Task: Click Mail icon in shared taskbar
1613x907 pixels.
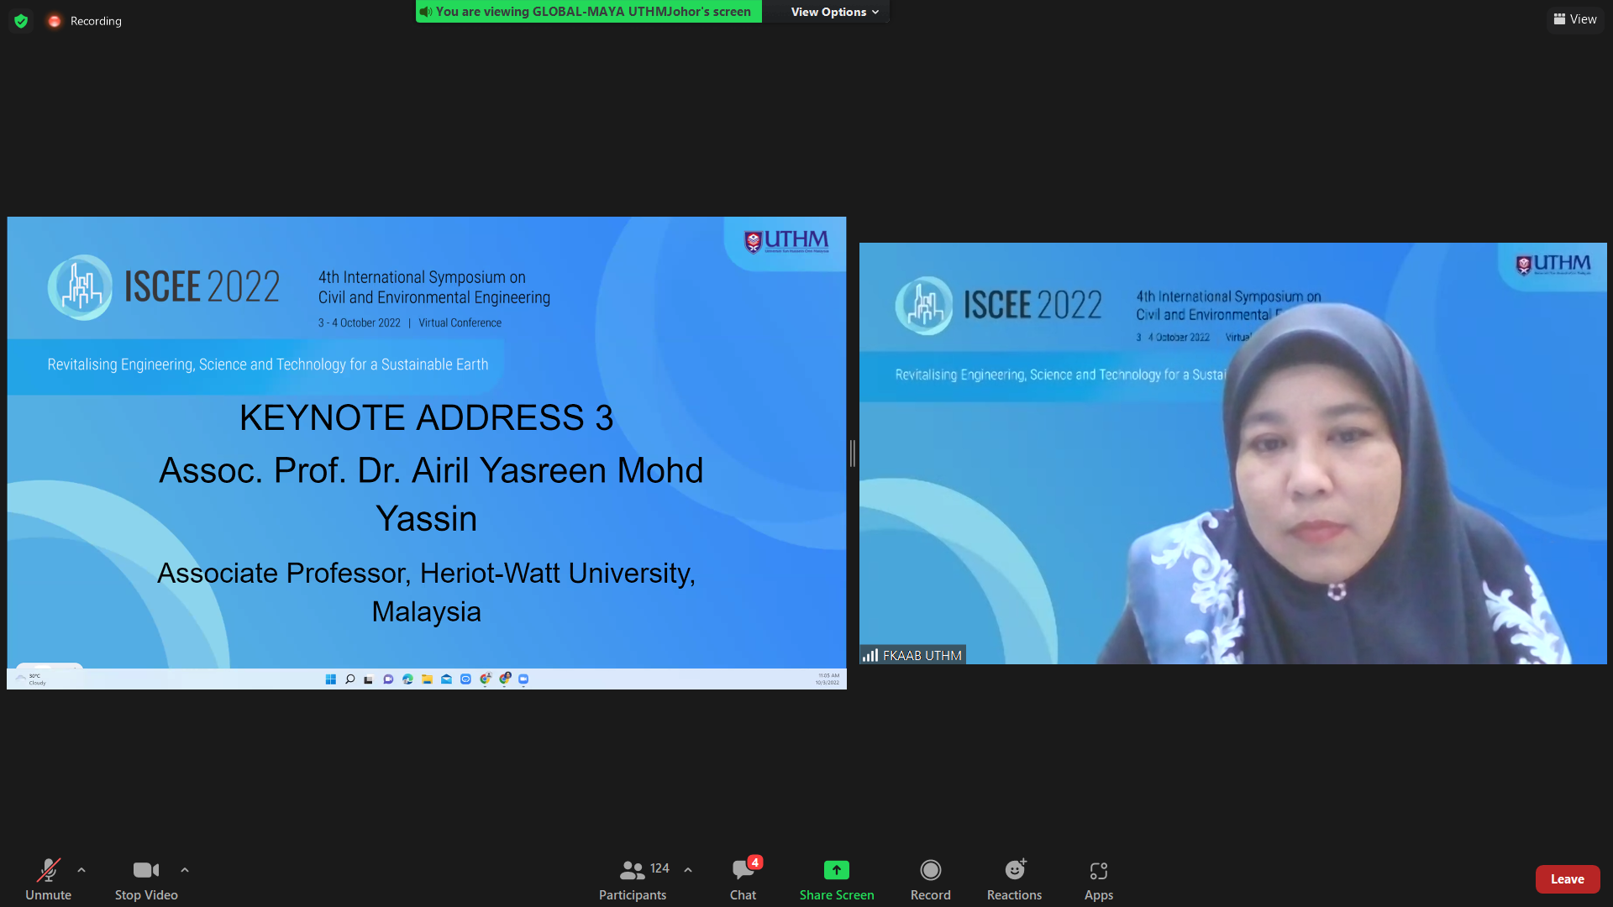Action: coord(446,679)
